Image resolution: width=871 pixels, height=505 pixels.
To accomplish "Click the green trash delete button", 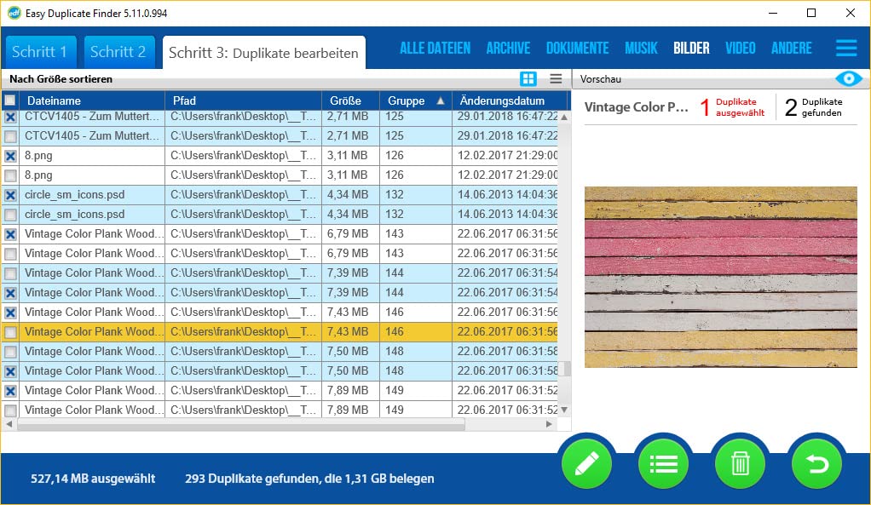I will pos(740,464).
